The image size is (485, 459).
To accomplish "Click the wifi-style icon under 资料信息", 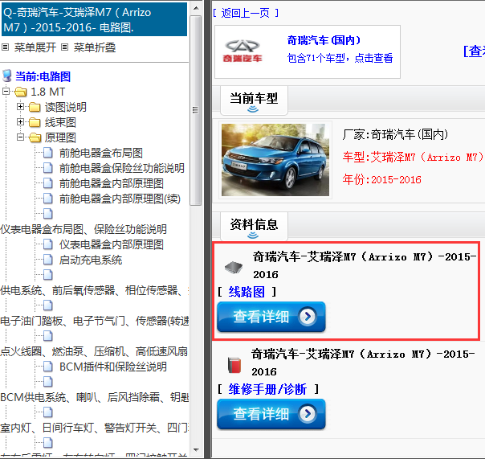I will (x=253, y=236).
